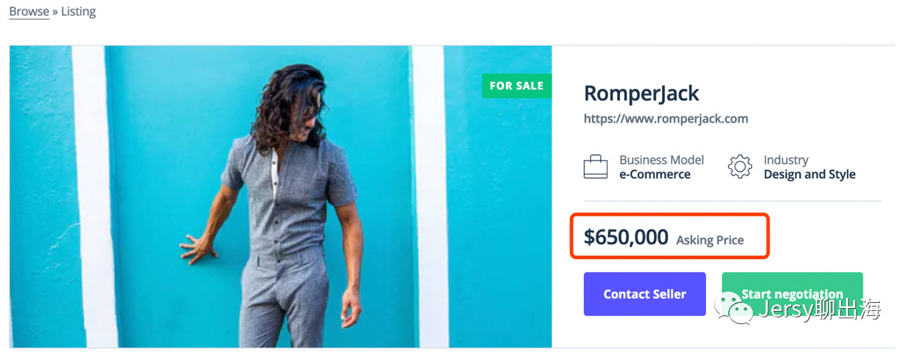Click the Listing breadcrumb text

click(79, 12)
